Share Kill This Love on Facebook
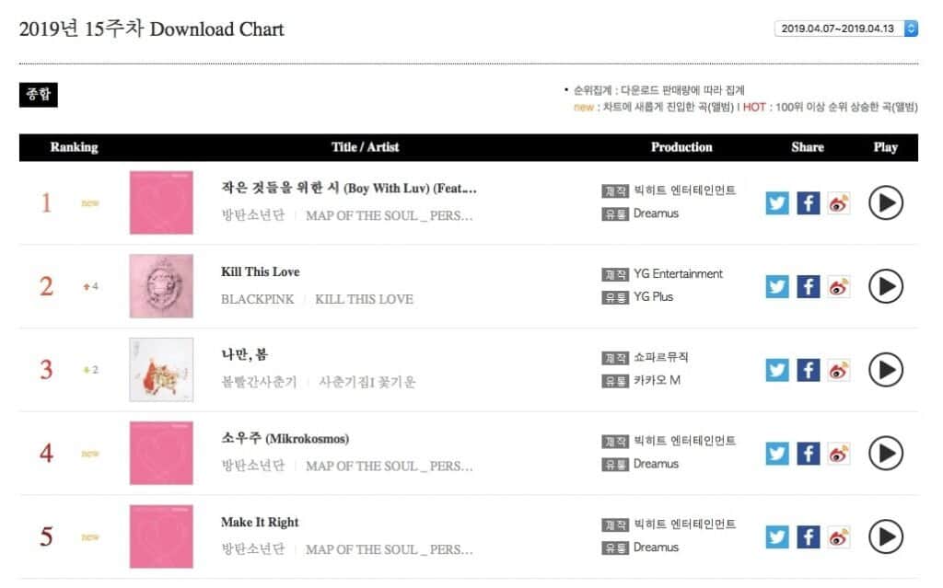This screenshot has height=588, width=943. click(x=808, y=286)
